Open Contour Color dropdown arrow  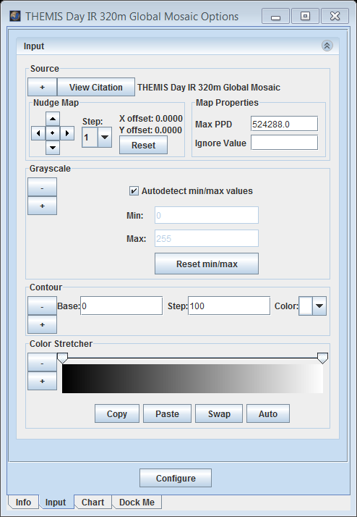(x=319, y=306)
